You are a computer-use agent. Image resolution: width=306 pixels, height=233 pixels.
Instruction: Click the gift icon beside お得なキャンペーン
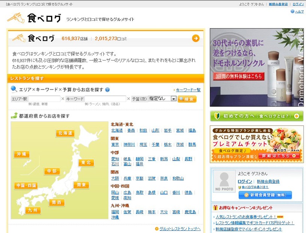(216, 207)
